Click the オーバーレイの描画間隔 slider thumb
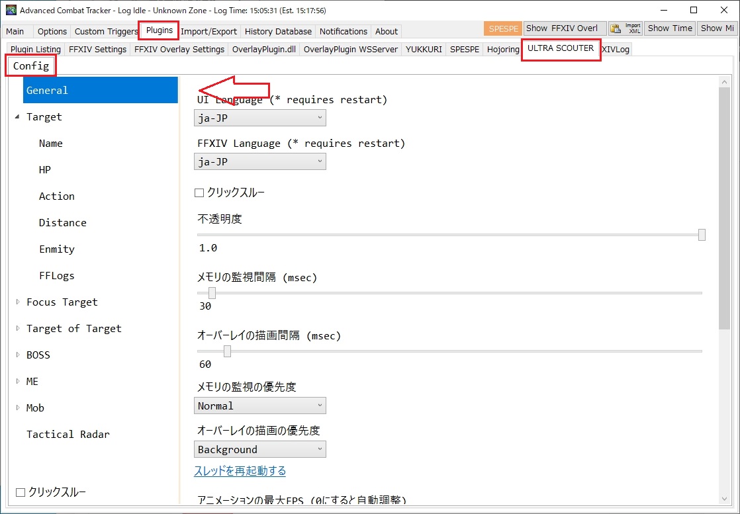740x514 pixels. [227, 351]
